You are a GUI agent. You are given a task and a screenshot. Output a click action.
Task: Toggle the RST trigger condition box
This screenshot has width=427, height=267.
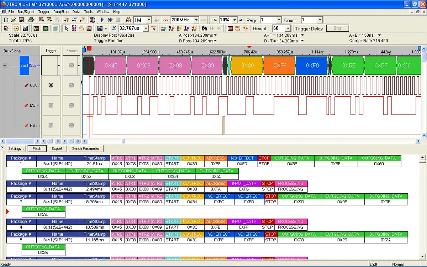pyautogui.click(x=51, y=125)
